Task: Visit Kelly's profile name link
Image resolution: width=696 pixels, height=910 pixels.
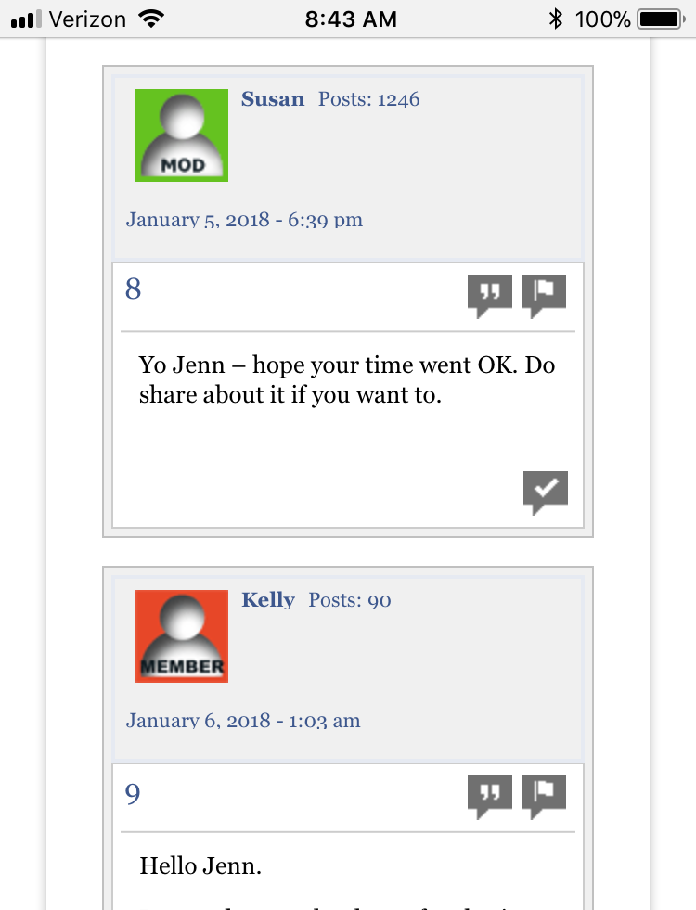Action: coord(268,600)
